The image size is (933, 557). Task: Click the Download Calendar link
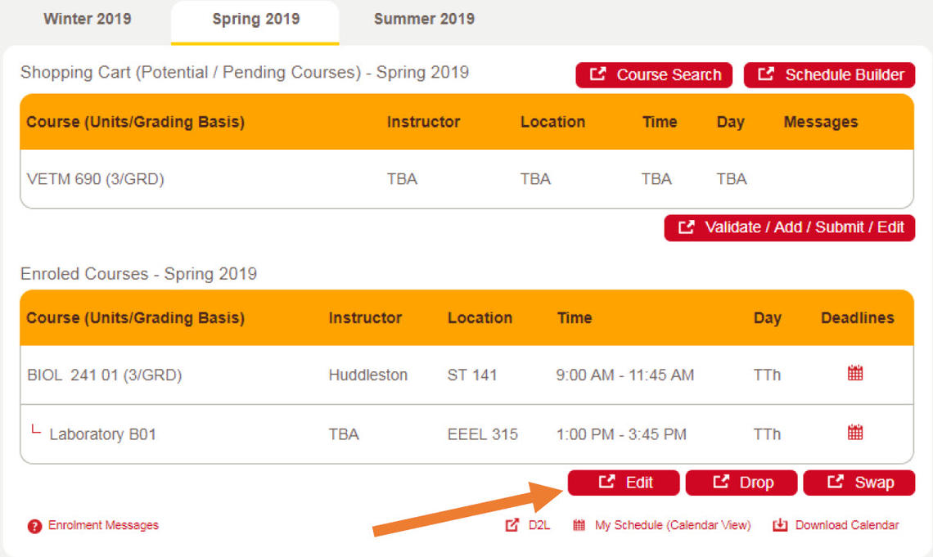point(846,525)
